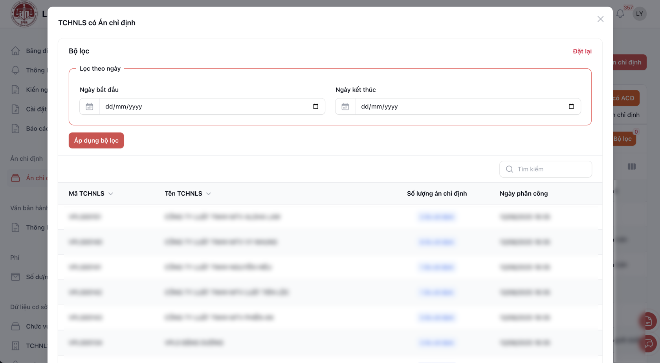Image resolution: width=660 pixels, height=363 pixels.
Task: Click the calendar icon beside start date
Action: [90, 106]
